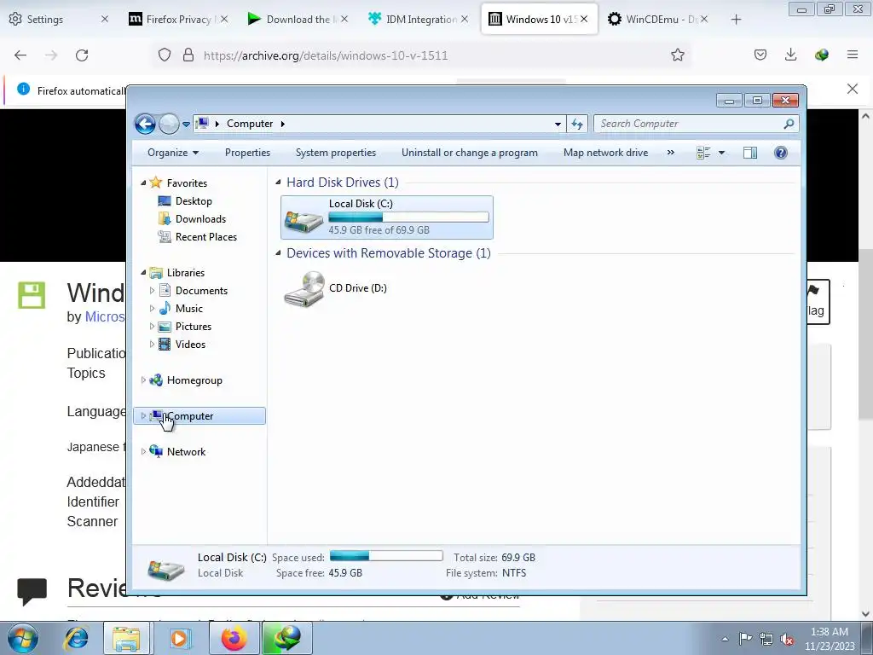The height and width of the screenshot is (655, 873).
Task: Dismiss the Firefox notification bar
Action: coord(852,89)
